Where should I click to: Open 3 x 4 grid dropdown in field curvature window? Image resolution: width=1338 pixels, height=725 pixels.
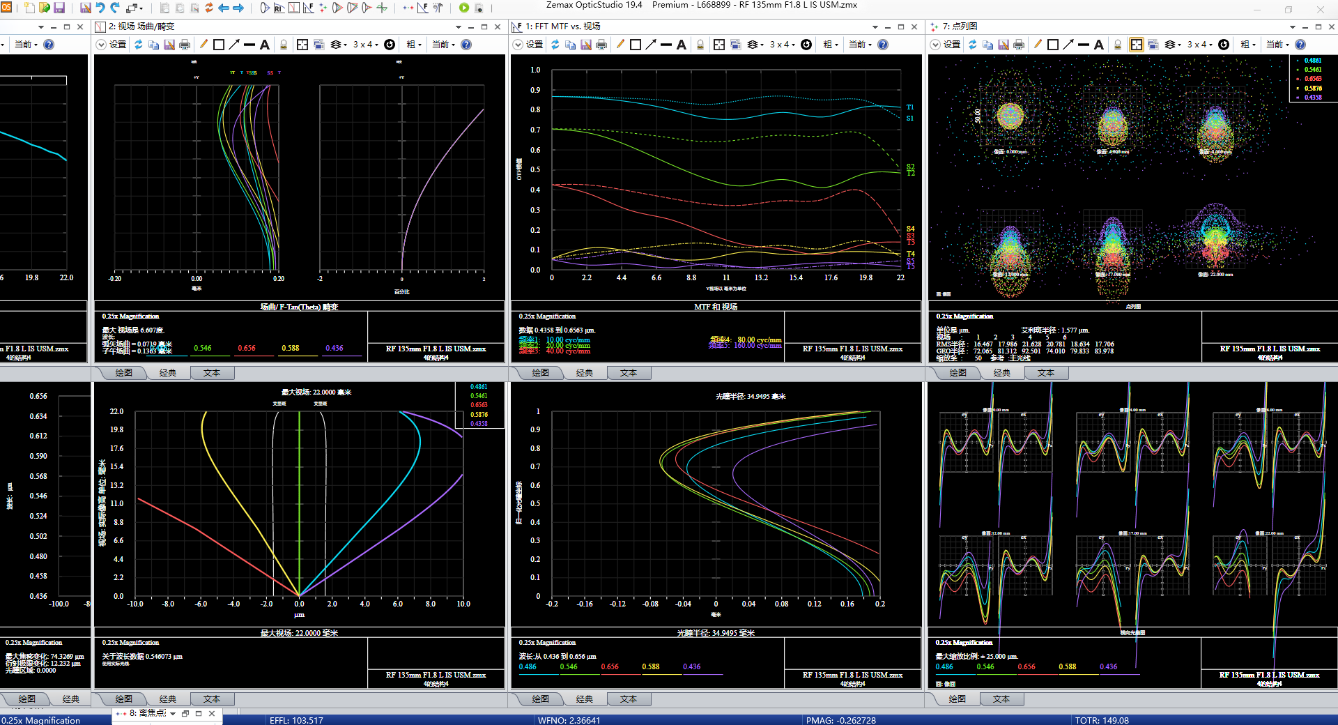366,45
